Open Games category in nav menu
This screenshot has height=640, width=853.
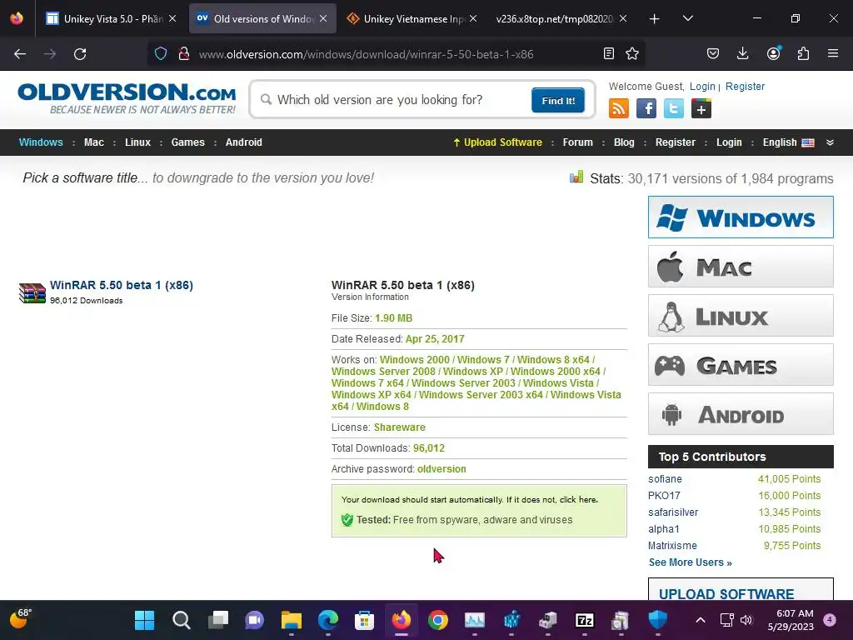(x=187, y=142)
